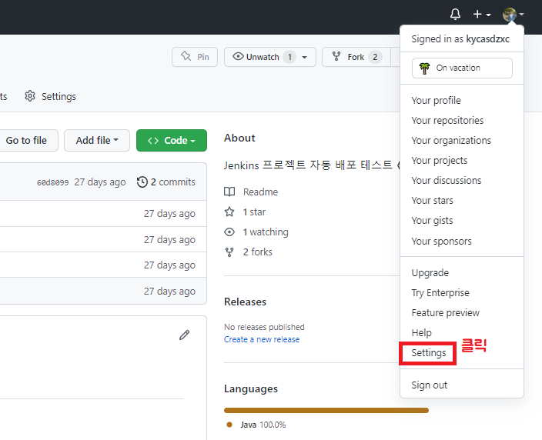Click the forks icon in About
The image size is (542, 440).
[x=229, y=252]
